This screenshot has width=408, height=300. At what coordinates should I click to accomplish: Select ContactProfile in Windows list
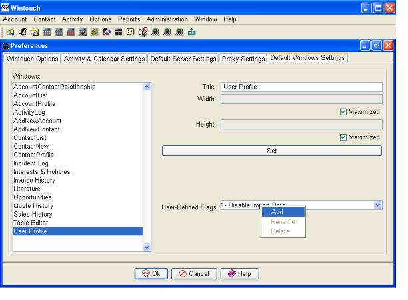[x=78, y=155]
